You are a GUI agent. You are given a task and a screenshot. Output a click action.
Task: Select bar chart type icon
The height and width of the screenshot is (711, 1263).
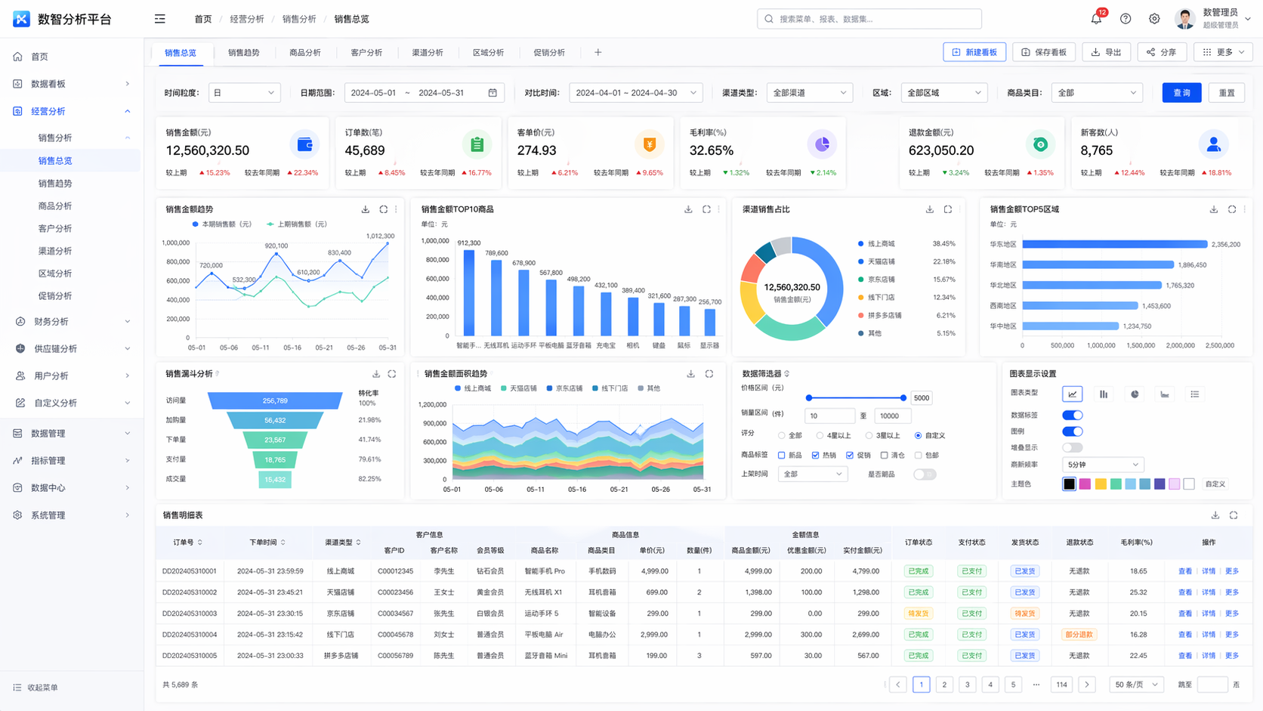click(x=1104, y=394)
